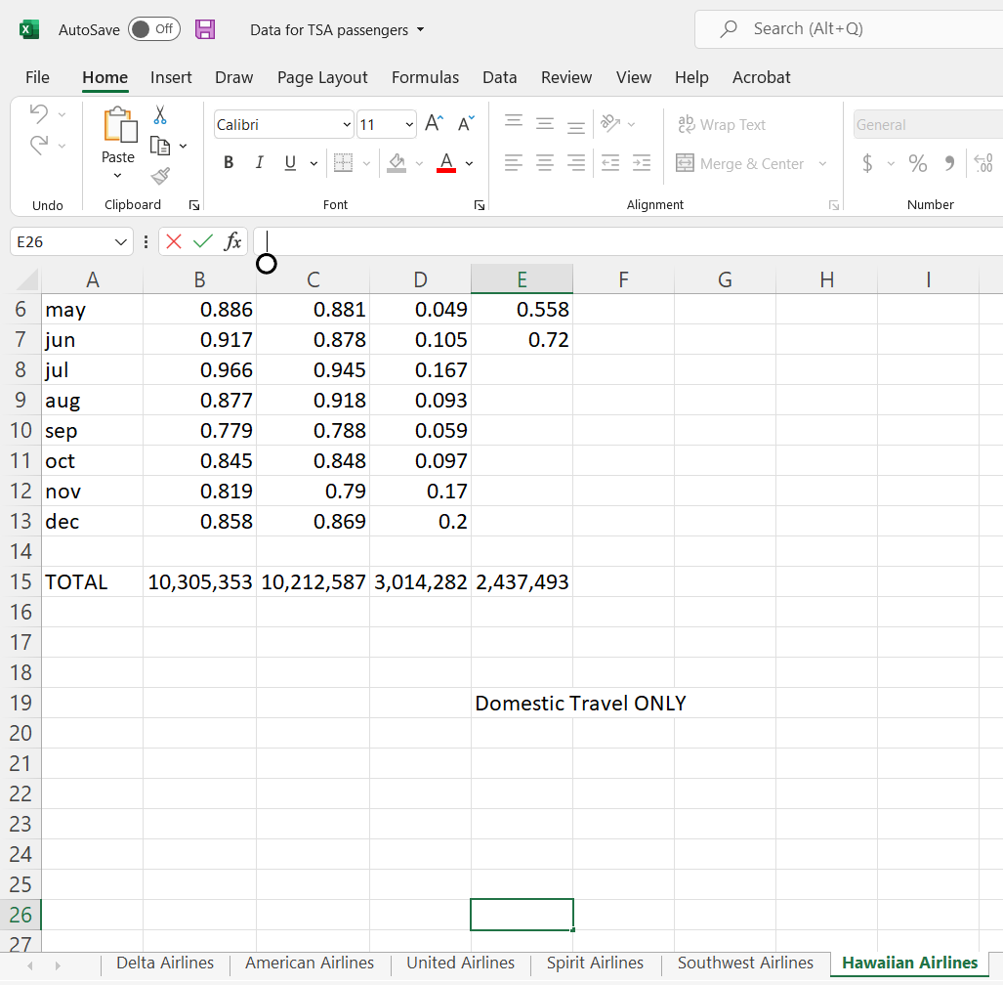Click sheet tab scroll right arrow

(x=58, y=965)
